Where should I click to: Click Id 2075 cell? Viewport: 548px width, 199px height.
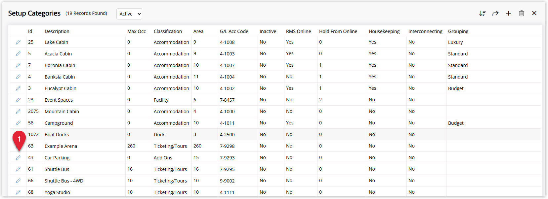(33, 112)
